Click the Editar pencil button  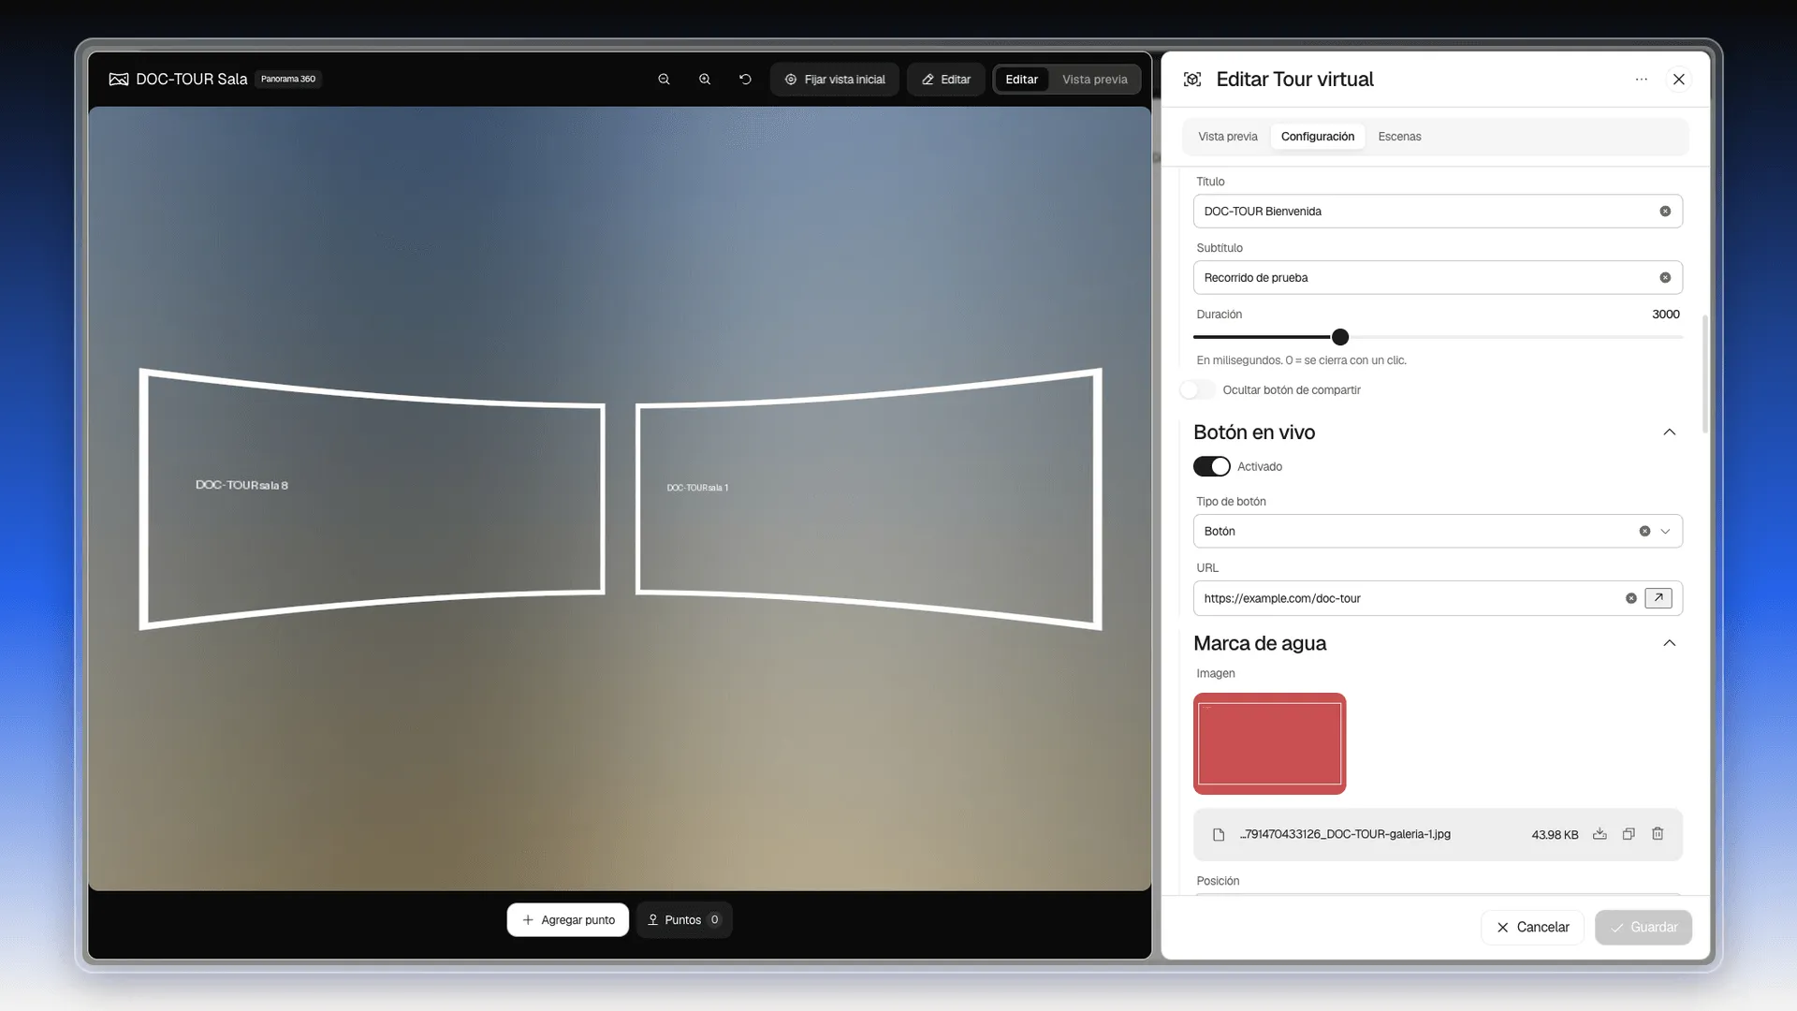coord(945,80)
